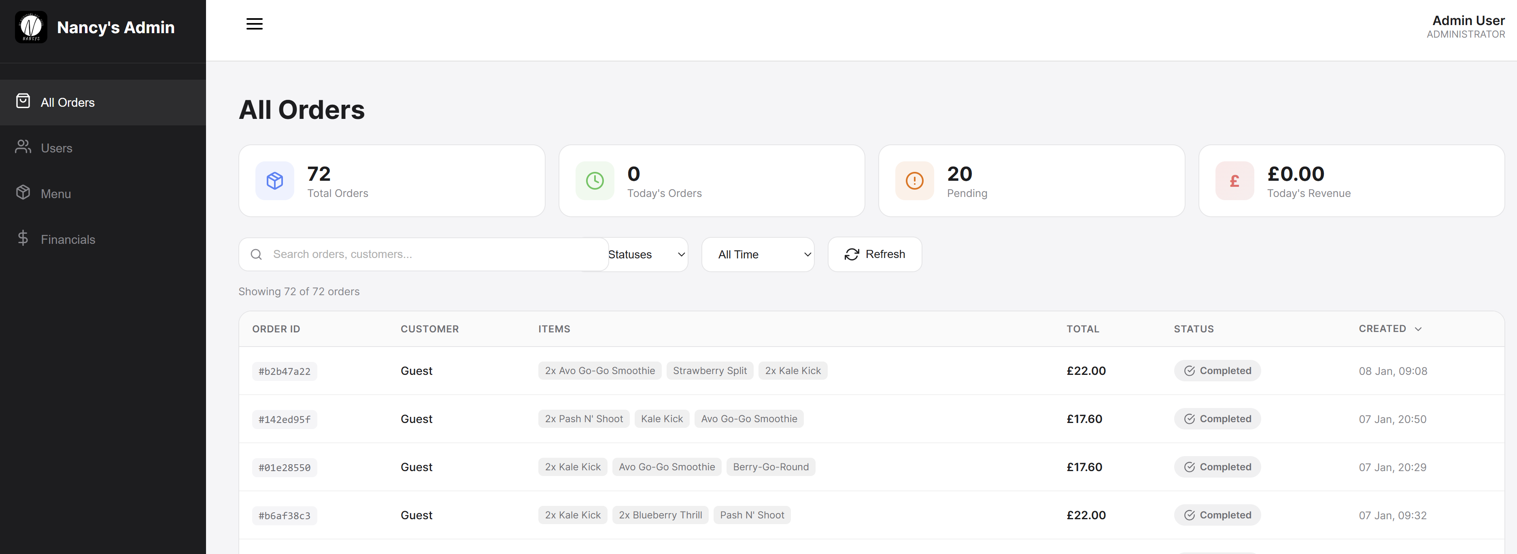Viewport: 1517px width, 554px height.
Task: Click the Today's Orders clock icon
Action: tap(595, 180)
